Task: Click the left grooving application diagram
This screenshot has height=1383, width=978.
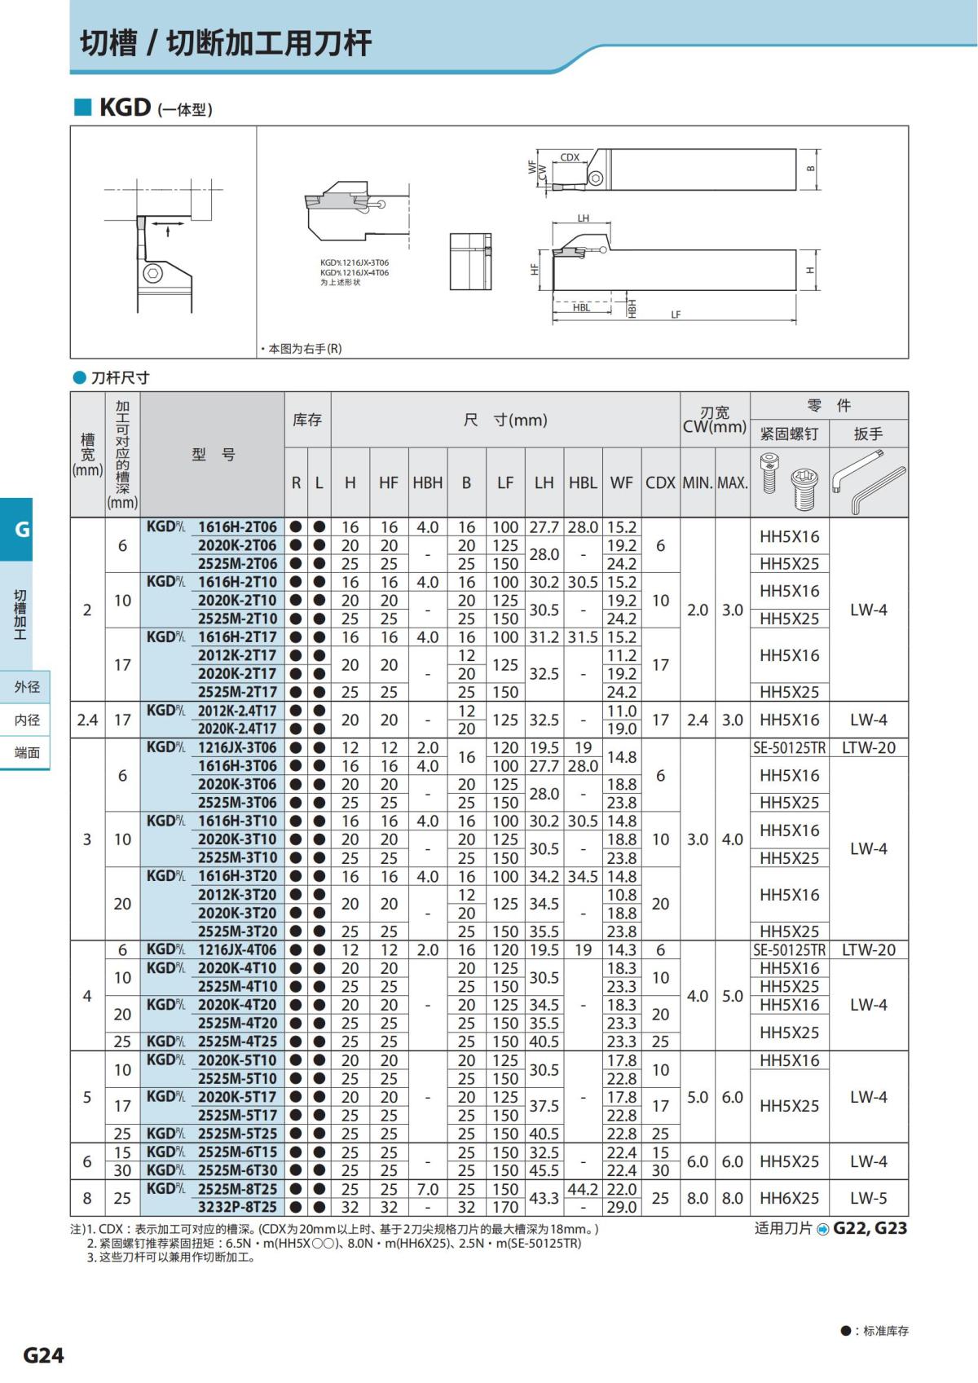Action: tap(163, 246)
